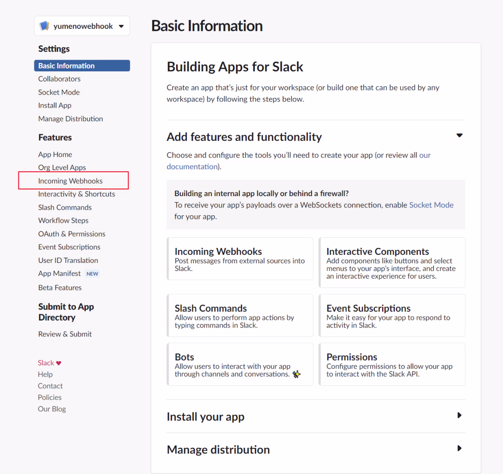Open the yumenowebhook app selector dropdown
This screenshot has width=503, height=474.
82,26
